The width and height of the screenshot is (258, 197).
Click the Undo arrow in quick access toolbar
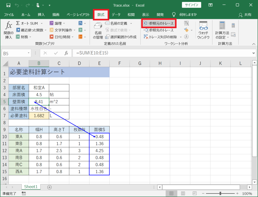pos(17,5)
